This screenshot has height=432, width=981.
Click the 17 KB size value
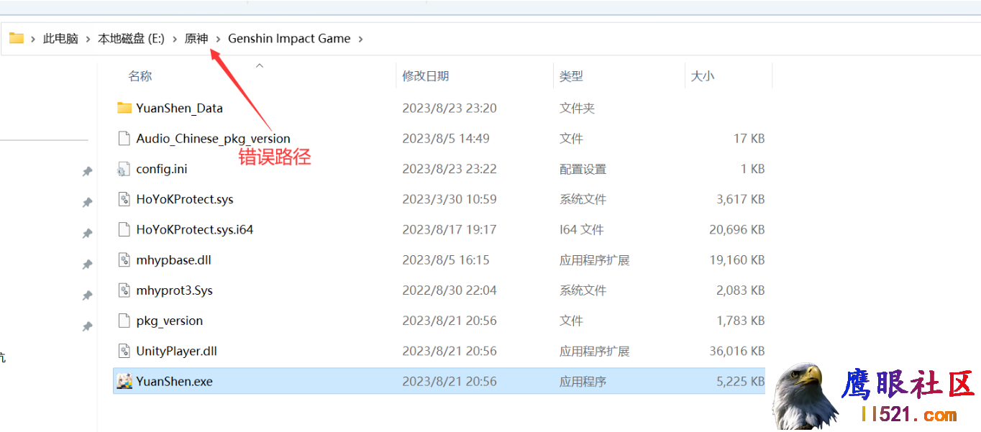coord(749,139)
